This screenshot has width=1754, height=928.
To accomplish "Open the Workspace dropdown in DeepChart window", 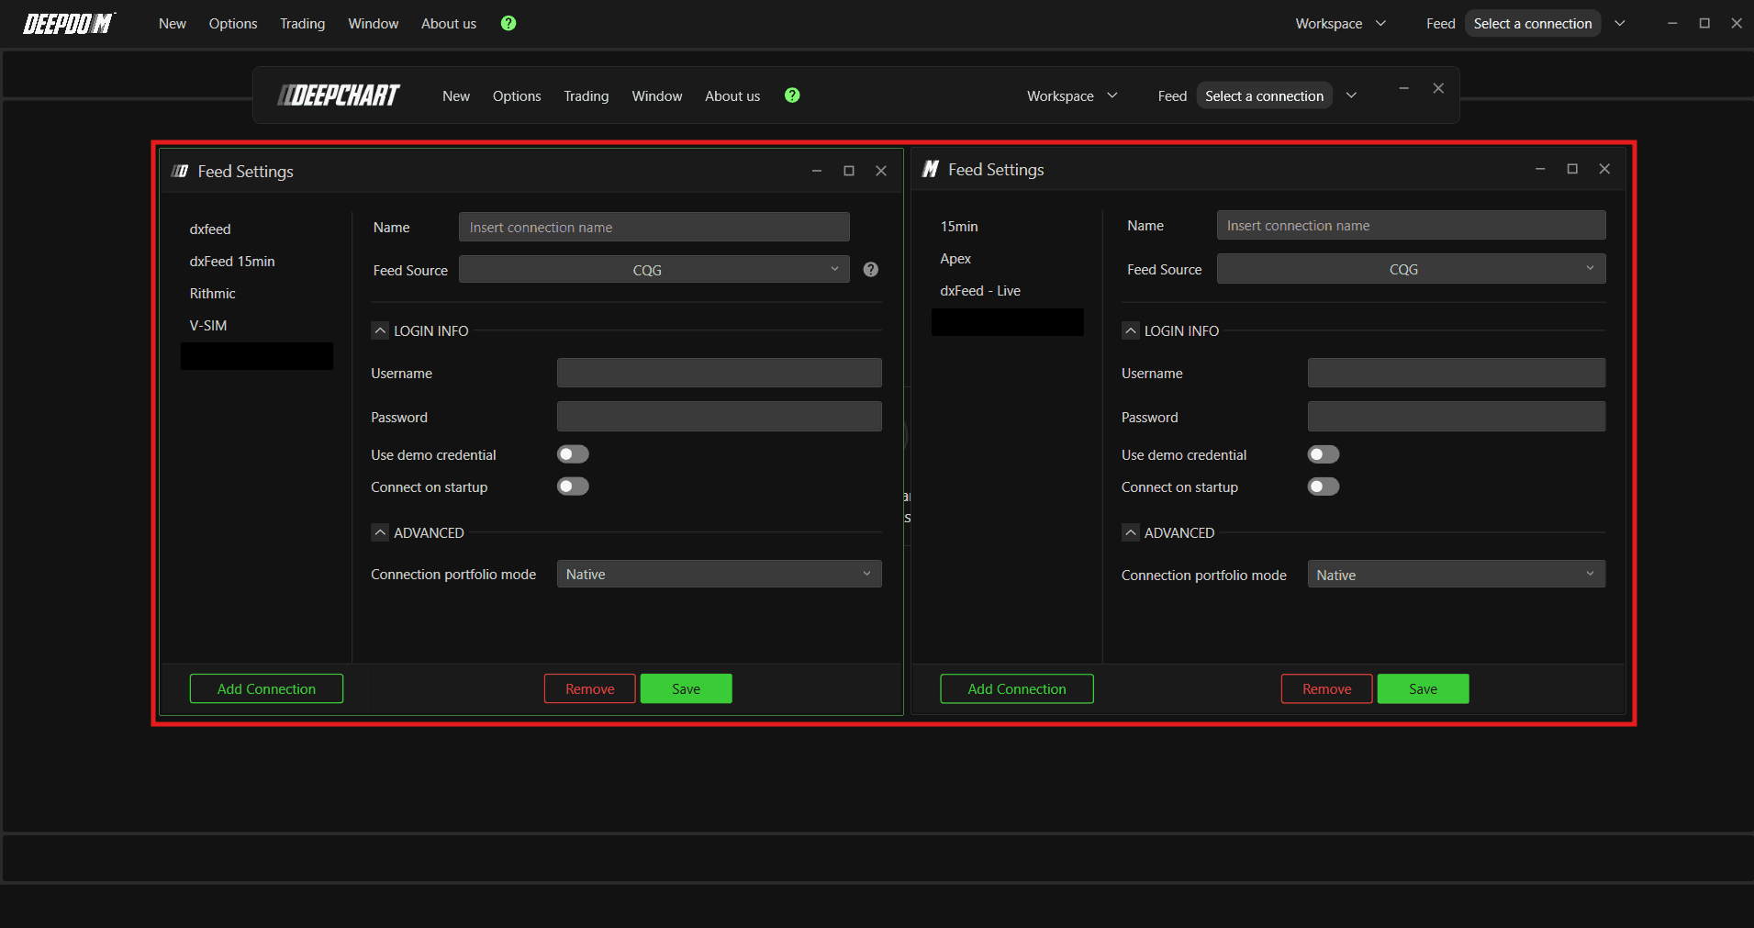I will [1072, 95].
